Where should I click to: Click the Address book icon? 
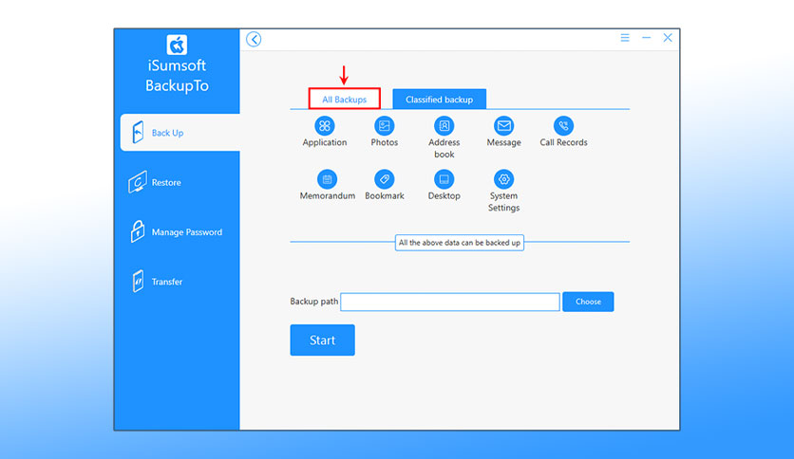(x=444, y=126)
